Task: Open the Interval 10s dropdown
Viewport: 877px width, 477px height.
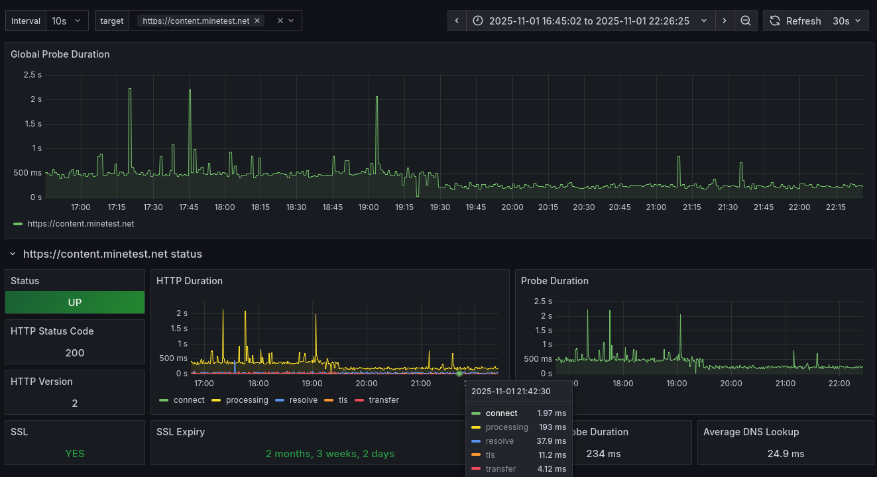Action: [x=67, y=21]
